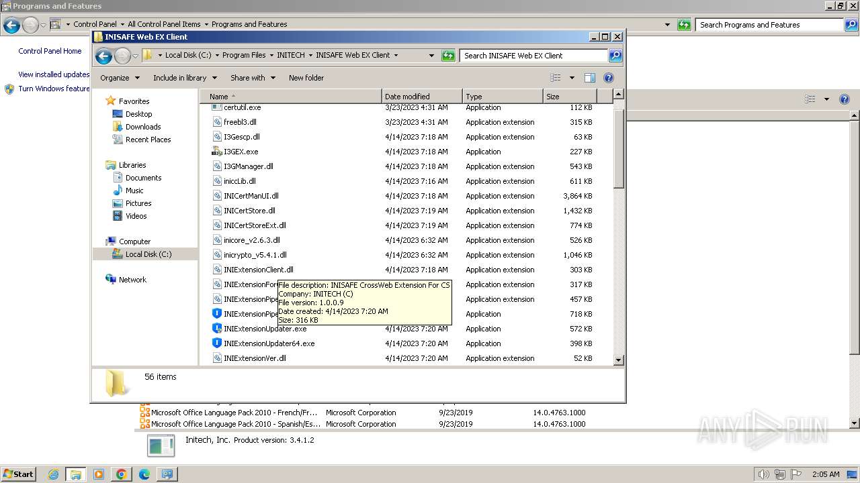This screenshot has width=860, height=483.
Task: Click the Search INISAFE Web EX Client field
Action: tap(534, 56)
